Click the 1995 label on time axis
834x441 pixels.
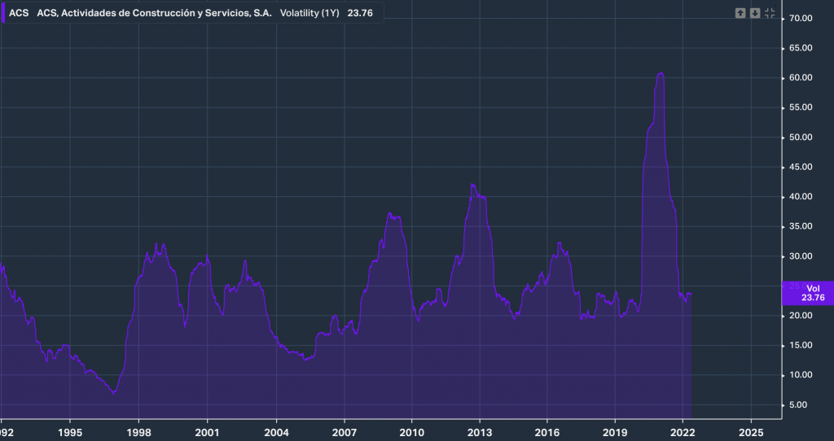(70, 431)
